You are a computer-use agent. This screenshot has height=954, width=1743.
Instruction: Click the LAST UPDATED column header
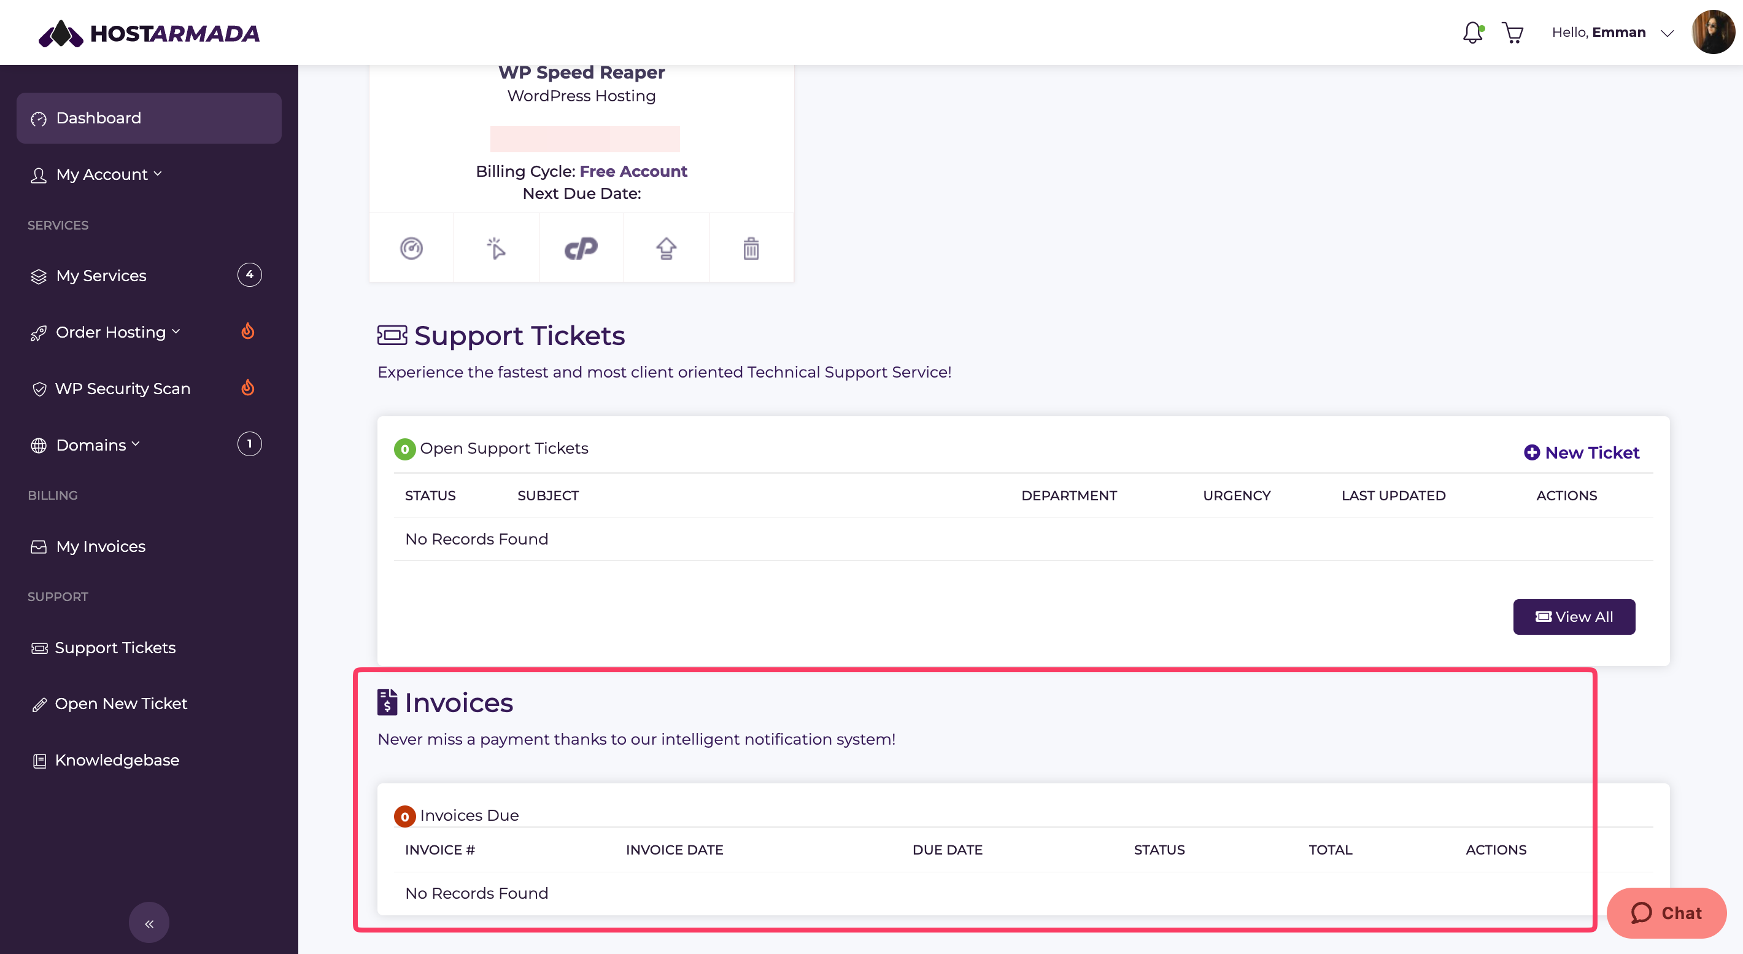click(x=1393, y=496)
